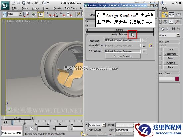Image resolution: width=183 pixels, height=137 pixels.
Task: Open Undo history dropdown arrow
Action: [x=32, y=3]
